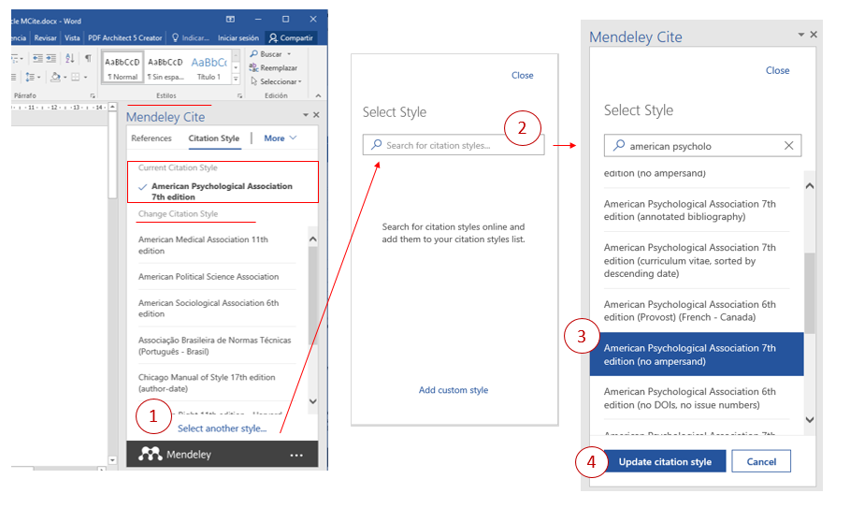Image resolution: width=850 pixels, height=508 pixels.
Task: Click the Buscar search icon
Action: coord(253,53)
